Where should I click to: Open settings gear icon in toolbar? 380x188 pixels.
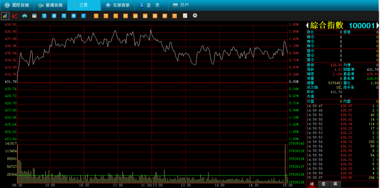195,15
